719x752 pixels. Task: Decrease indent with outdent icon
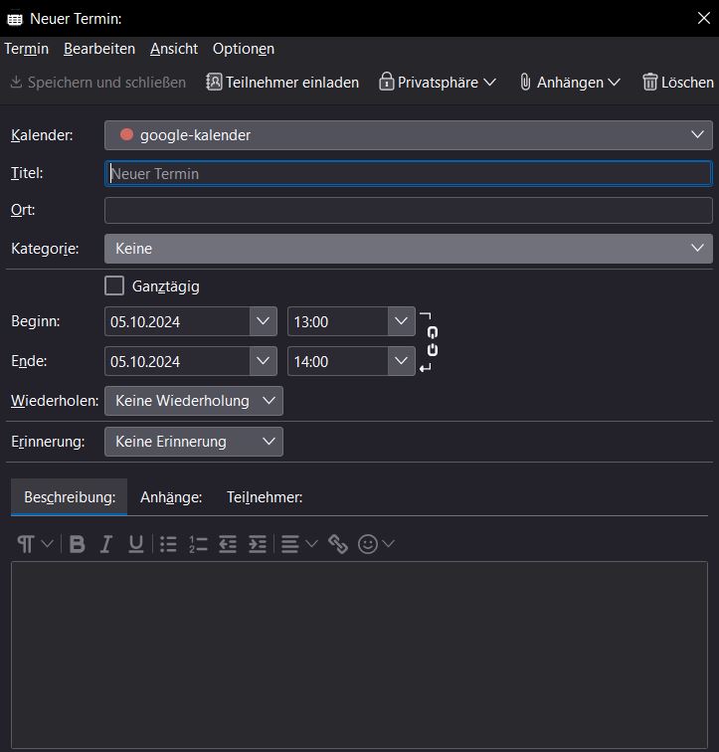[228, 544]
